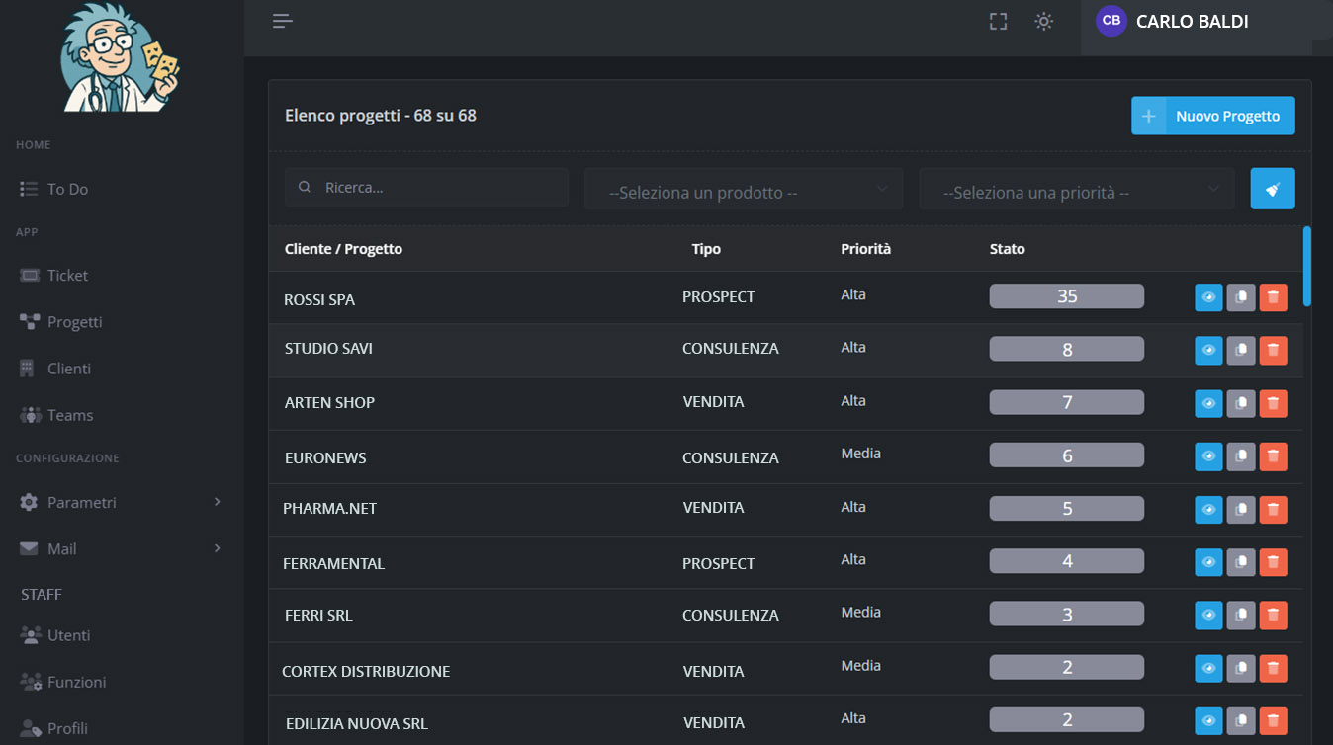
Task: Click the clear filters brush icon
Action: (1272, 189)
